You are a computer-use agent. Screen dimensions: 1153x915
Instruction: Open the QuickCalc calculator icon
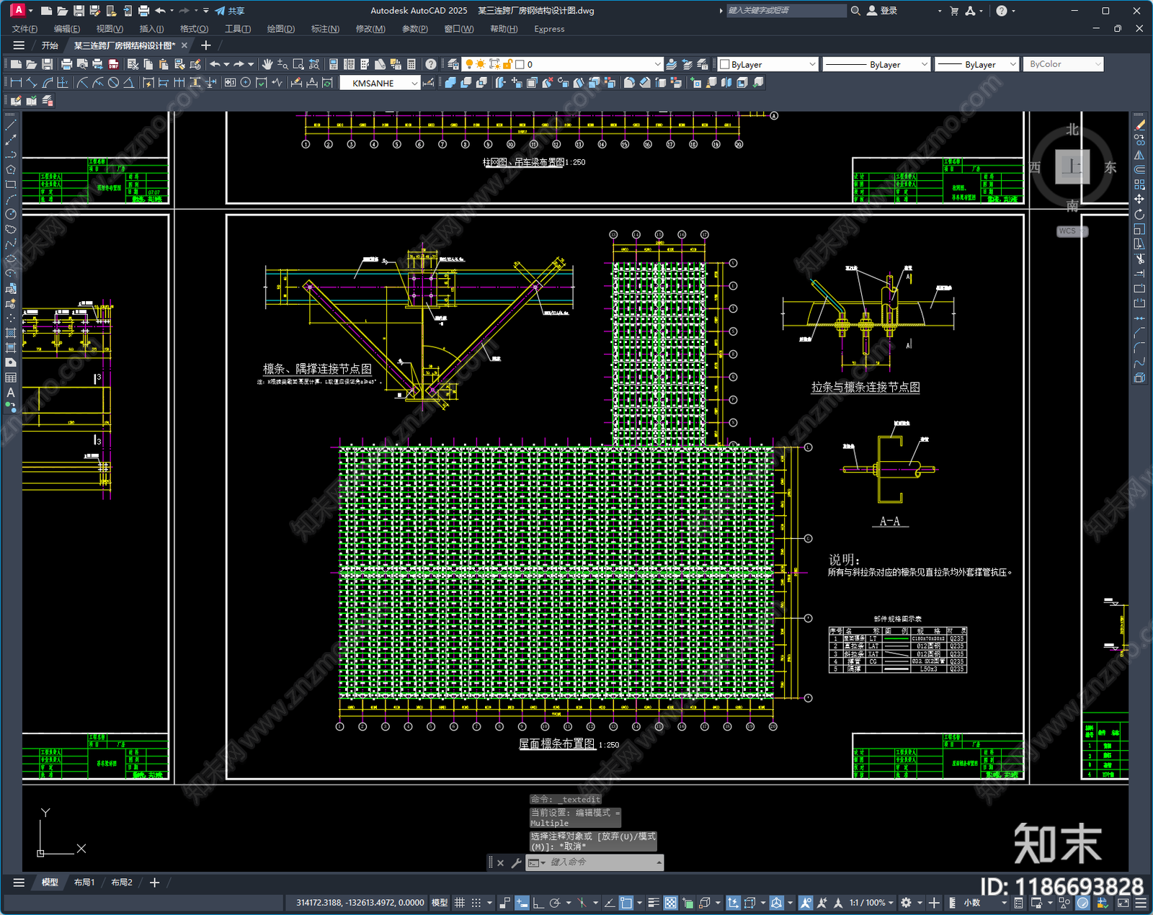tap(411, 64)
